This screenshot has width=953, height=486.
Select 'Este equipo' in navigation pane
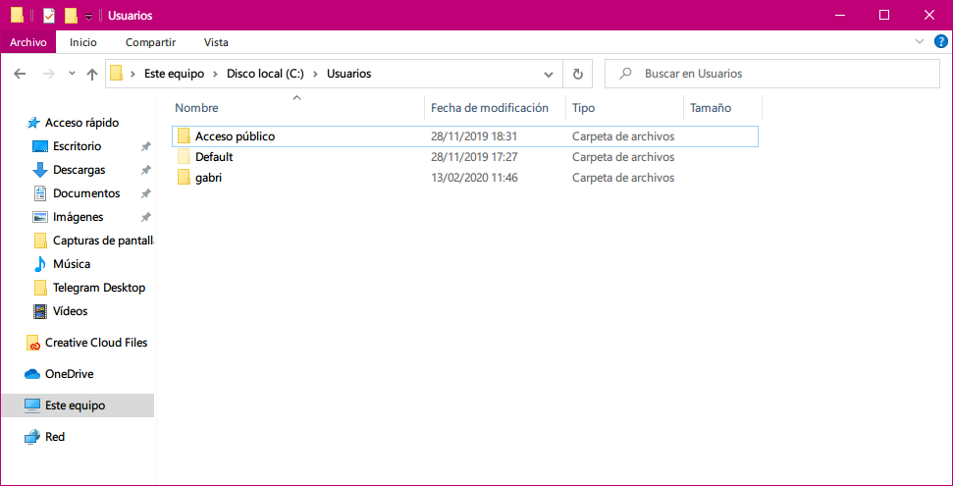[78, 405]
